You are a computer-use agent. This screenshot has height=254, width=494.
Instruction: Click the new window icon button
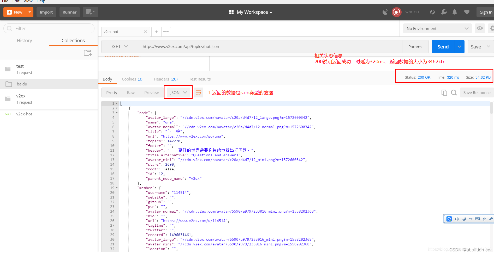click(90, 12)
